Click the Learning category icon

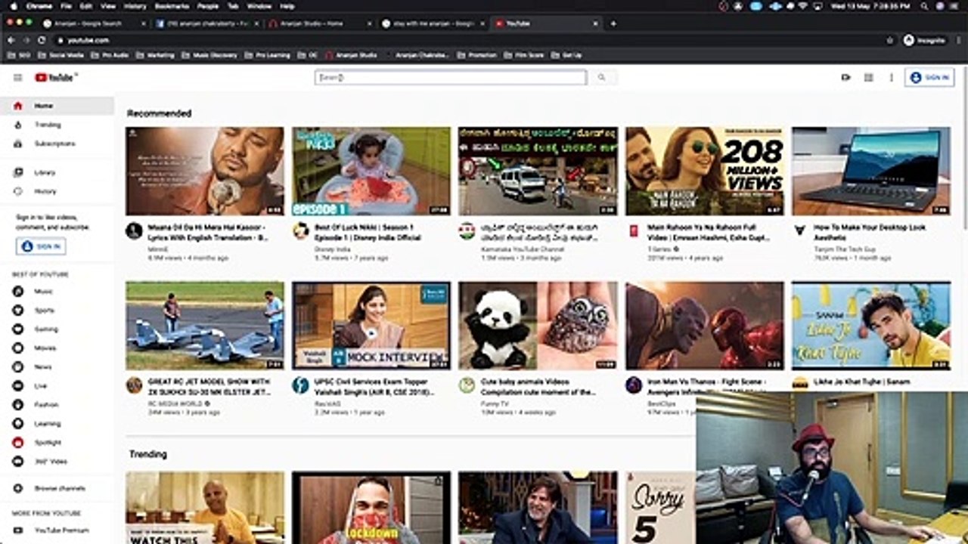(18, 424)
